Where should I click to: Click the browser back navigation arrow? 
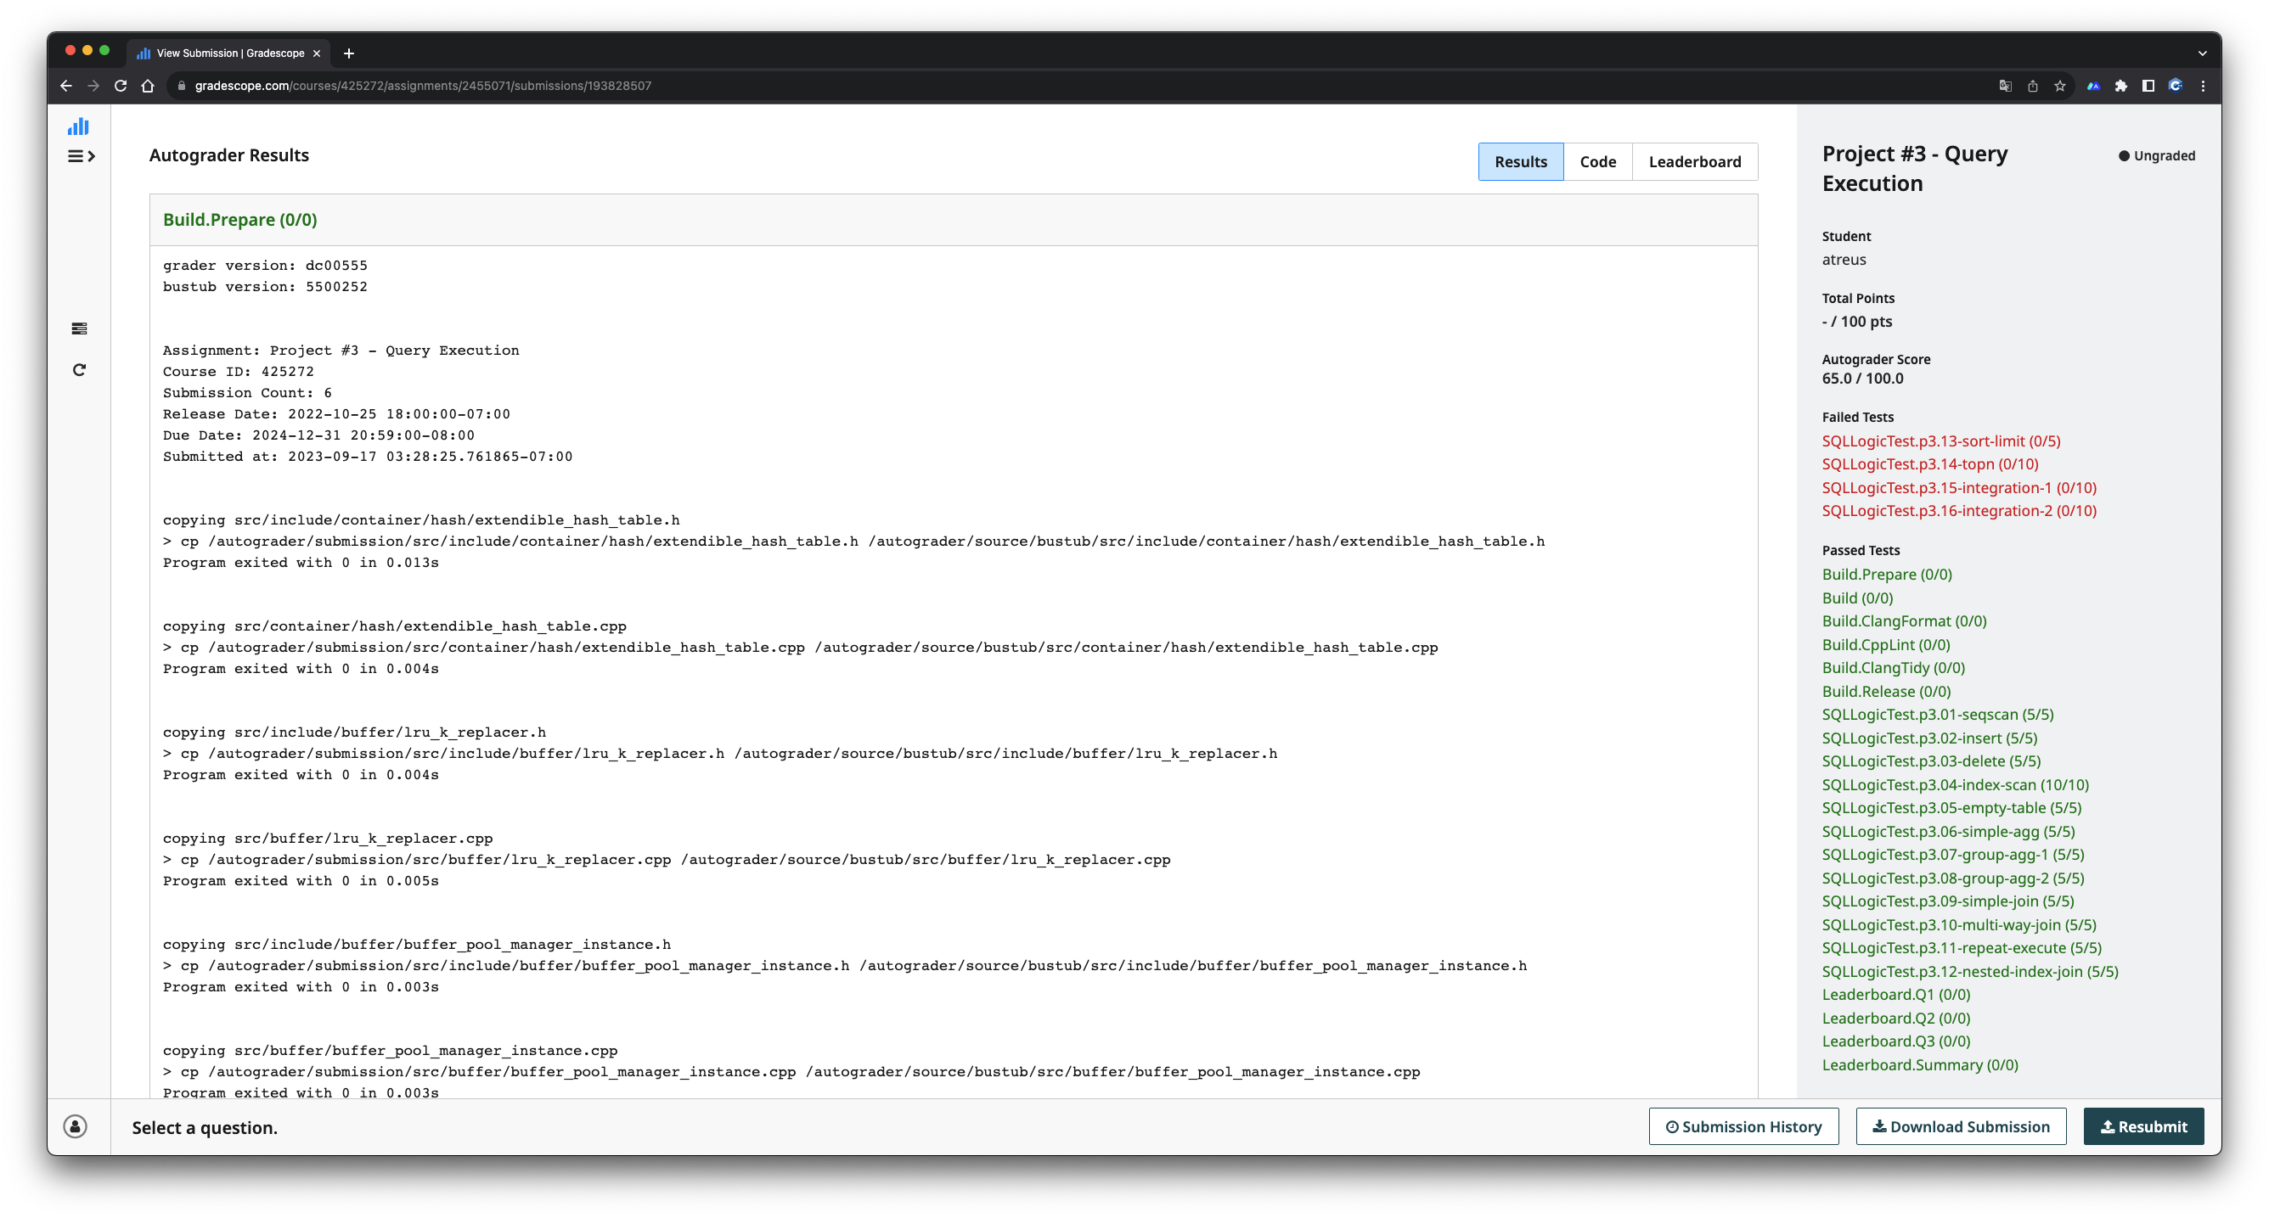[x=66, y=86]
